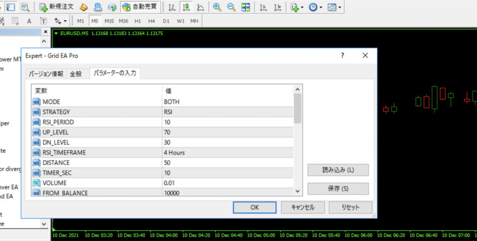Click the 読み込み (L) load button
The width and height of the screenshot is (477, 241).
click(338, 170)
